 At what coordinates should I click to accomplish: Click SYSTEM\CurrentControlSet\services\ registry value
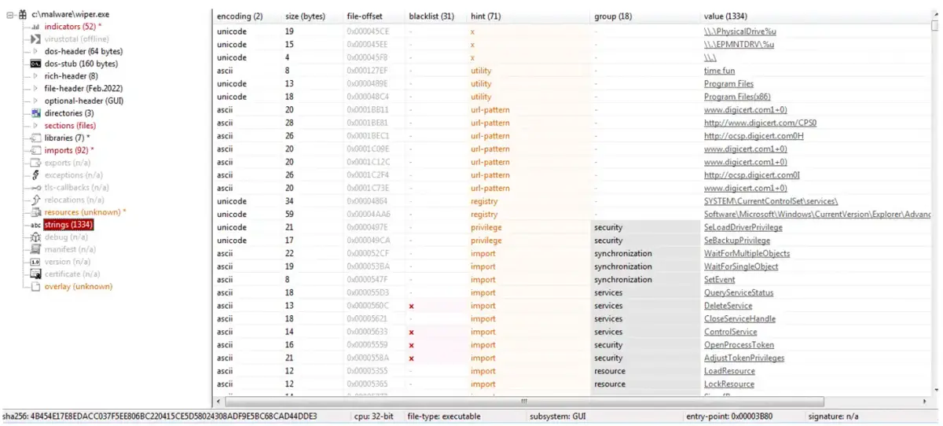click(x=771, y=201)
